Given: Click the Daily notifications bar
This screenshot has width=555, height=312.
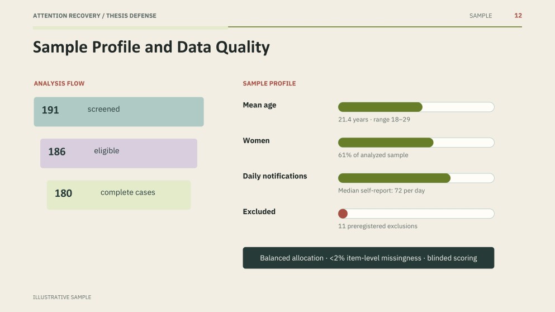Looking at the screenshot, I should (416, 178).
